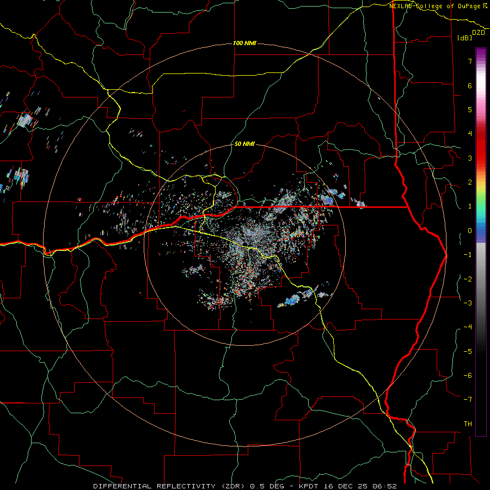This screenshot has width=490, height=490.
Task: Click the 50 NMI range ring label
Action: 244,144
